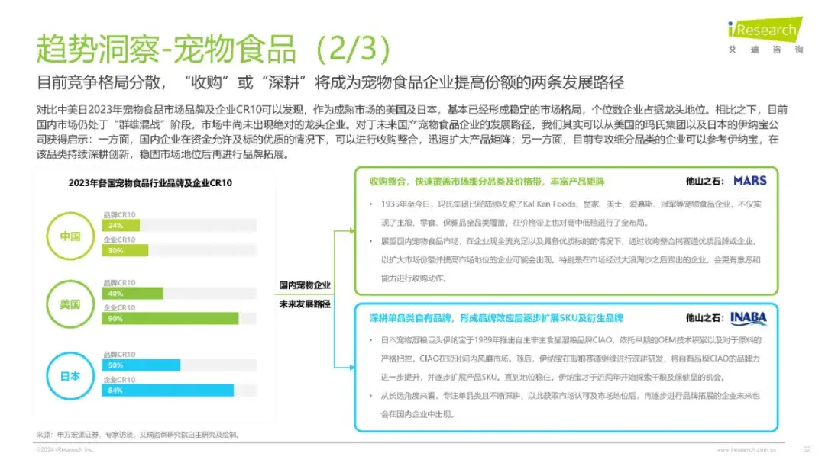Image resolution: width=825 pixels, height=463 pixels.
Task: Click the chart title 2023年各国宠物食品行业品牌及企业CR10
Action: (x=150, y=183)
